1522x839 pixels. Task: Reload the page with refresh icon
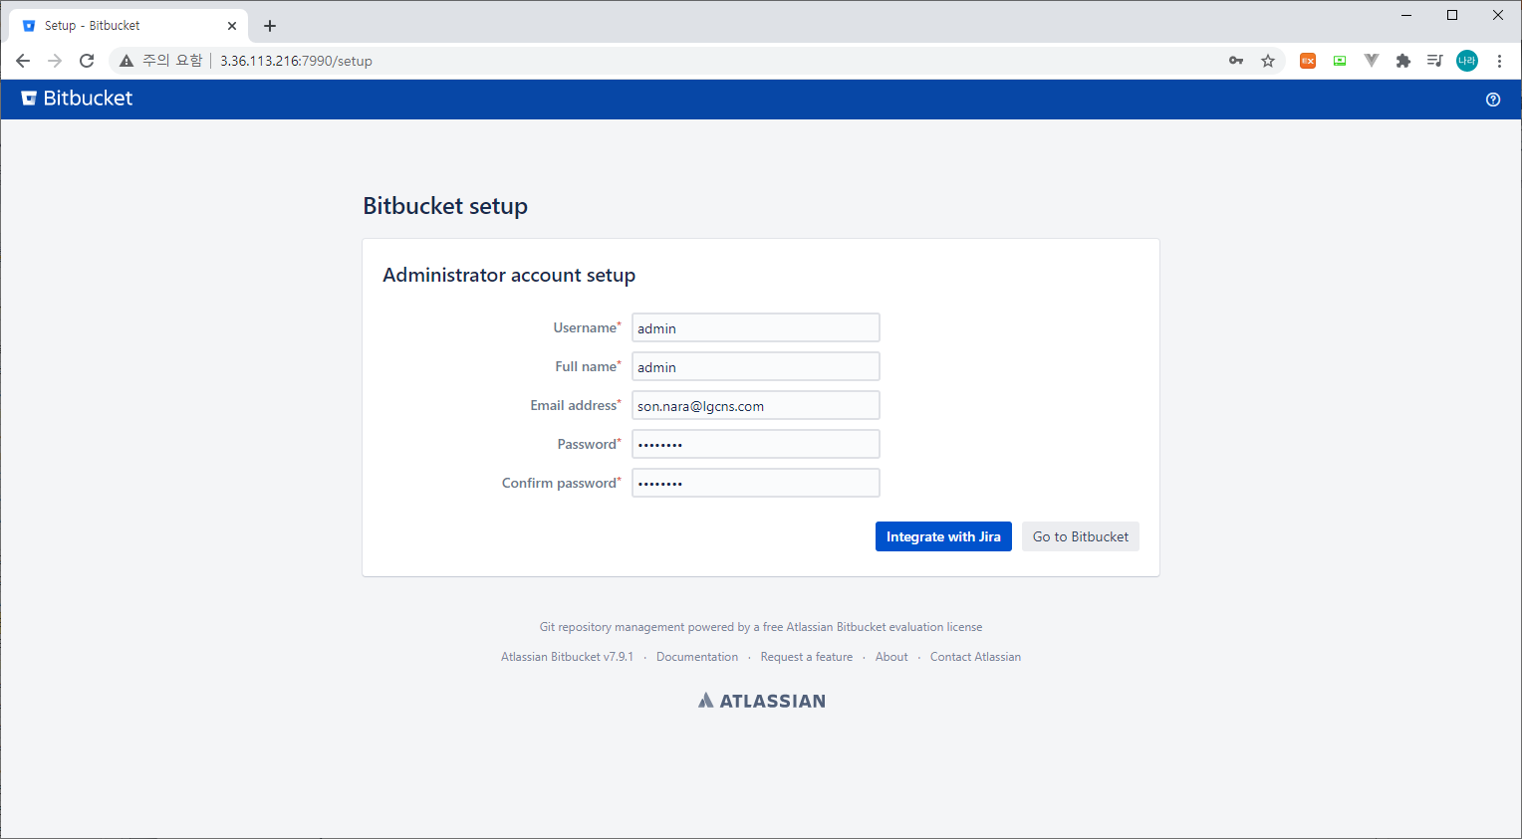coord(87,61)
